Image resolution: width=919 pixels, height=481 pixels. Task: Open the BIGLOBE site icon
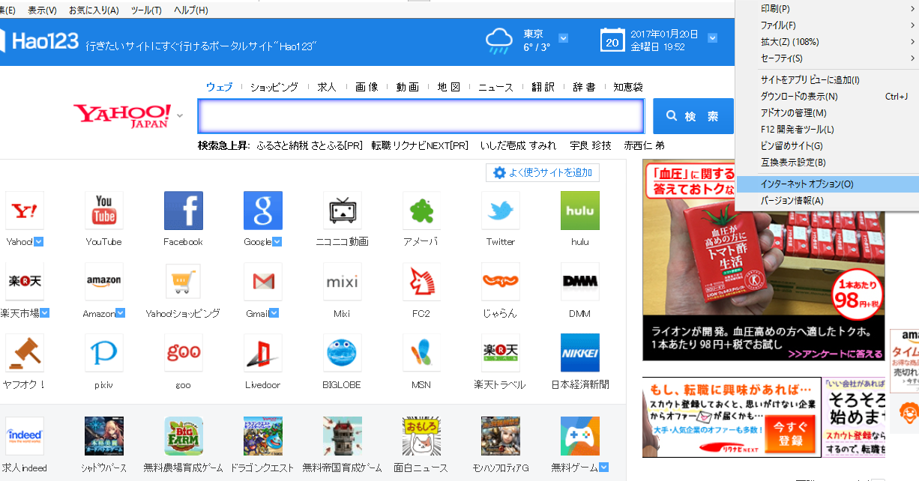click(343, 353)
